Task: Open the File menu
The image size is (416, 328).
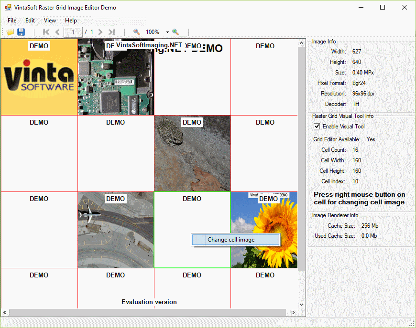Action: click(12, 21)
